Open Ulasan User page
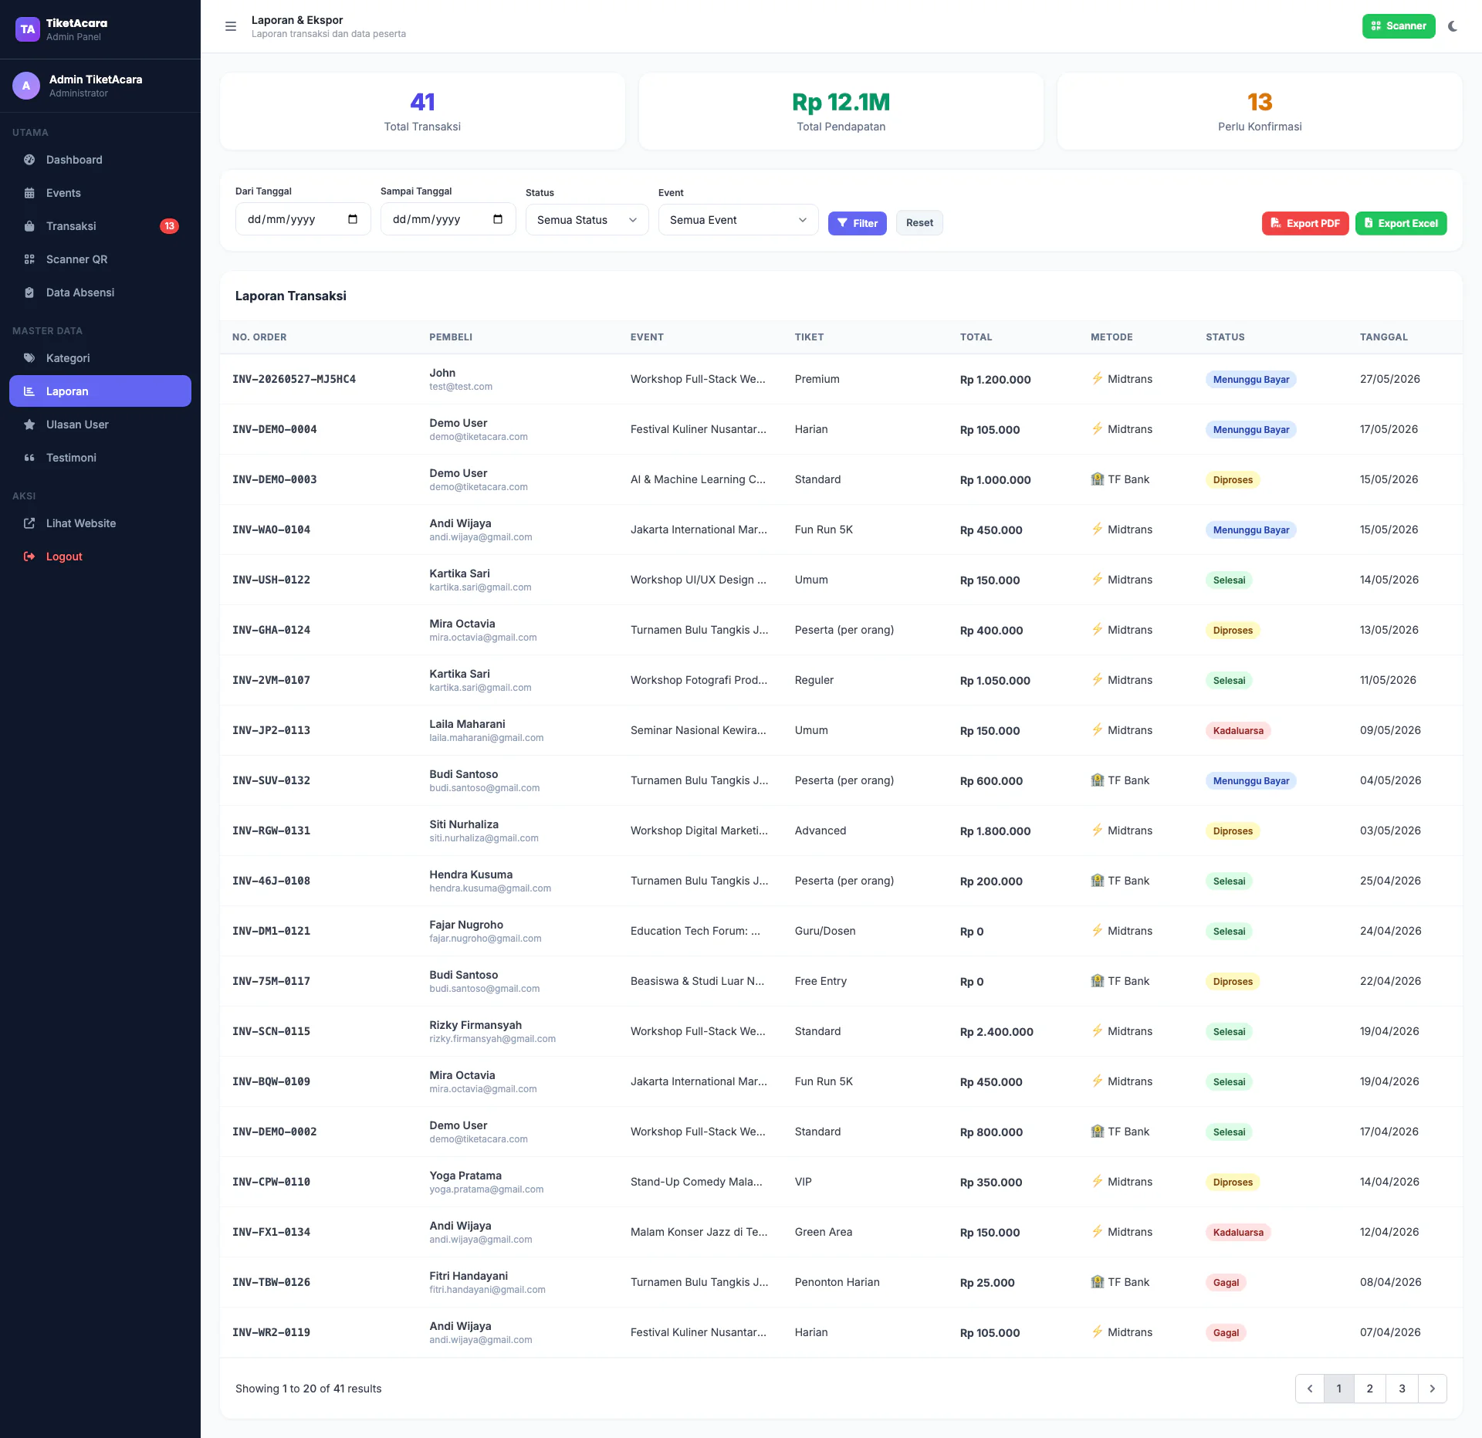This screenshot has width=1482, height=1438. pyautogui.click(x=100, y=425)
